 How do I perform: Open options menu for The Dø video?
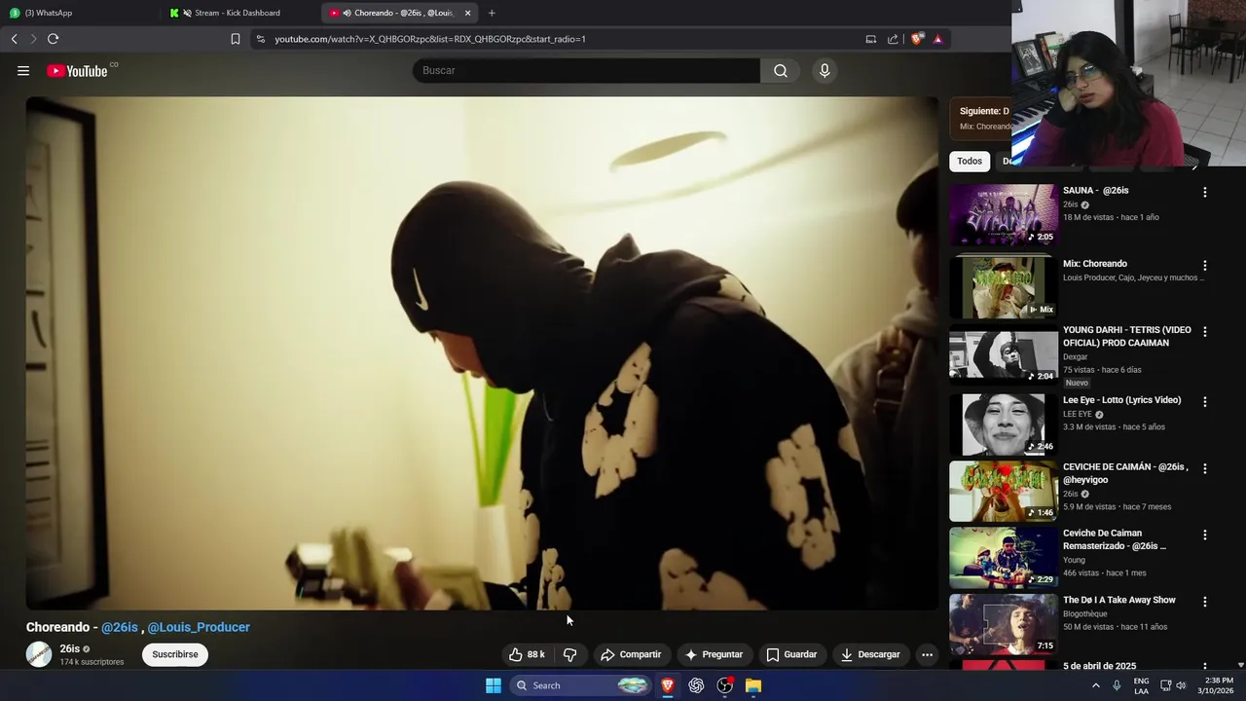tap(1205, 603)
